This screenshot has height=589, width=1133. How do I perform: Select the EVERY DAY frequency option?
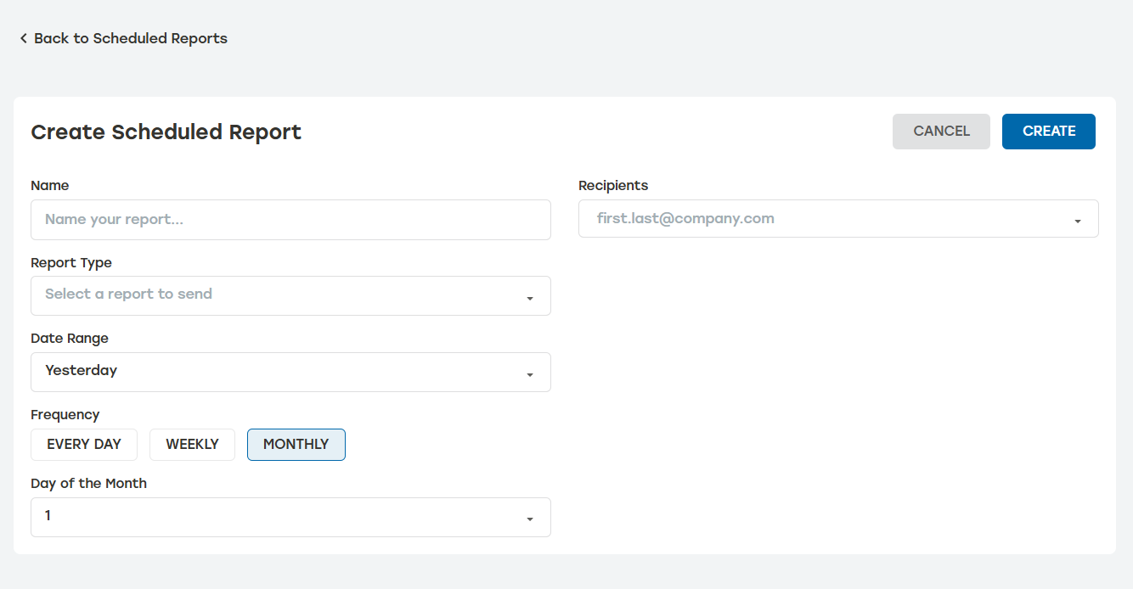point(83,444)
